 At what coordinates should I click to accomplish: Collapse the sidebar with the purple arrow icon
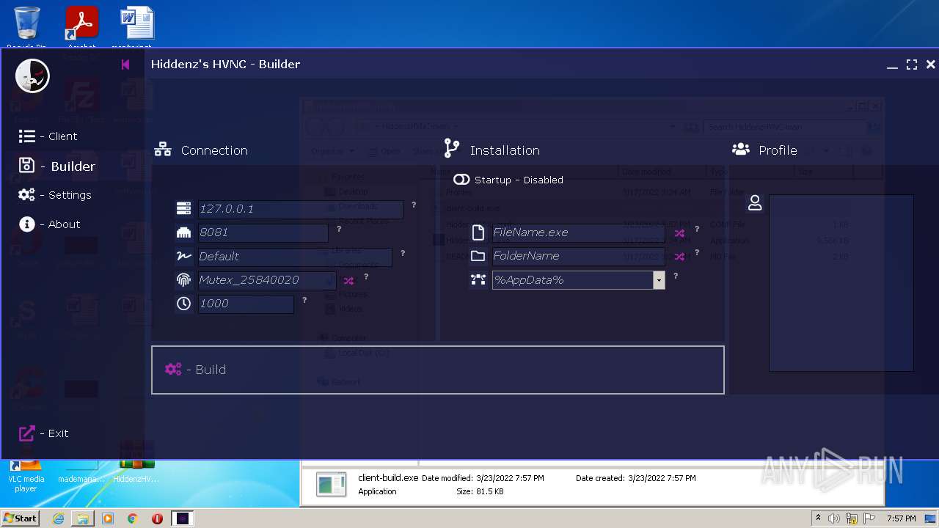(125, 65)
